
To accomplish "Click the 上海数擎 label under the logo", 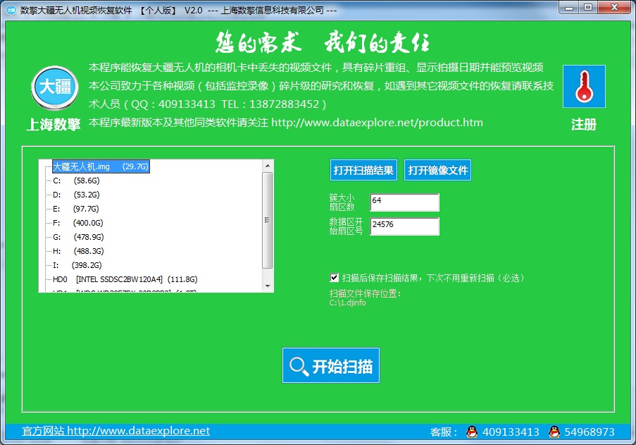I will point(54,124).
